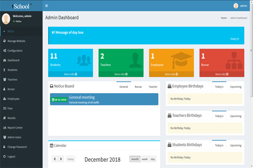Click the Configuration gears icon

coord(4,51)
